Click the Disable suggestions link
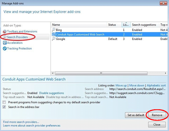 52,93
